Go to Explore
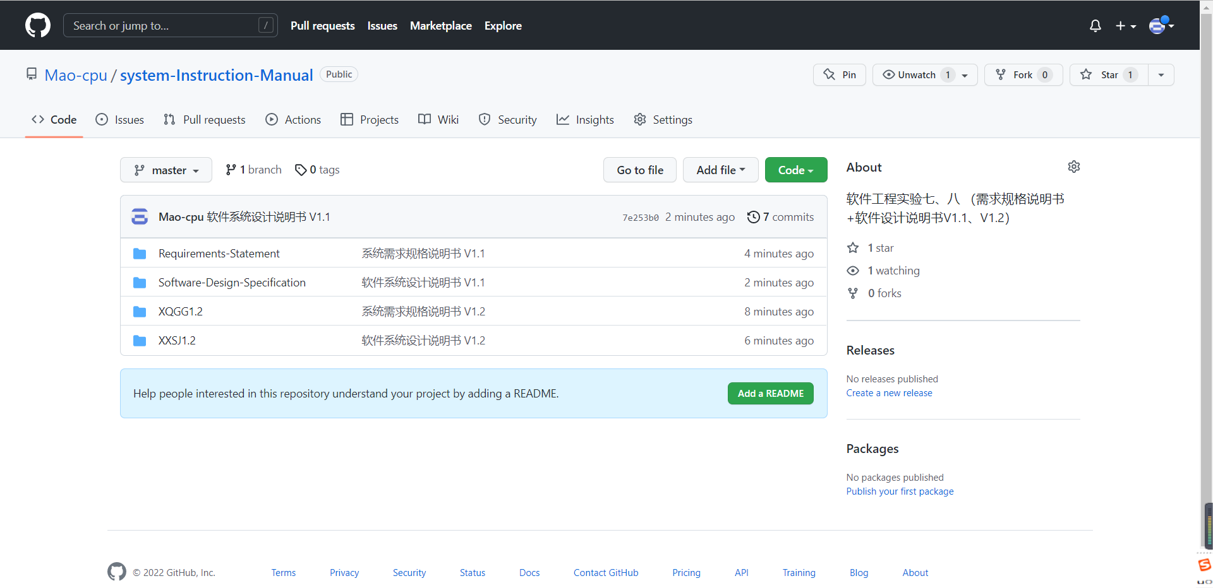Screen dimensions: 1213x588 (503, 26)
